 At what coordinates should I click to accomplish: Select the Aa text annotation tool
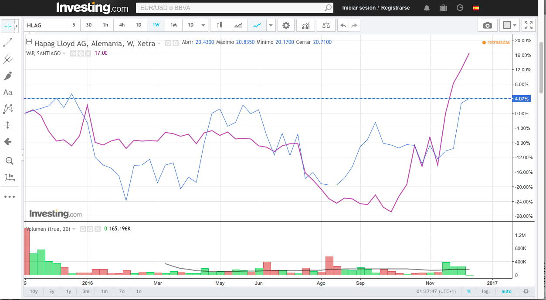click(x=8, y=92)
